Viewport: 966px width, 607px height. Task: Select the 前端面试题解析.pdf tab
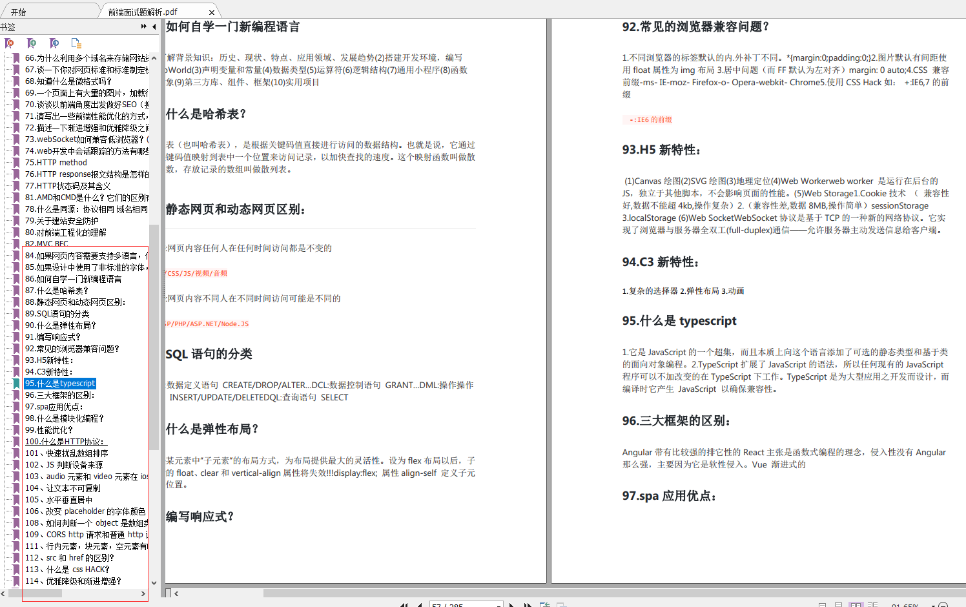click(x=143, y=12)
